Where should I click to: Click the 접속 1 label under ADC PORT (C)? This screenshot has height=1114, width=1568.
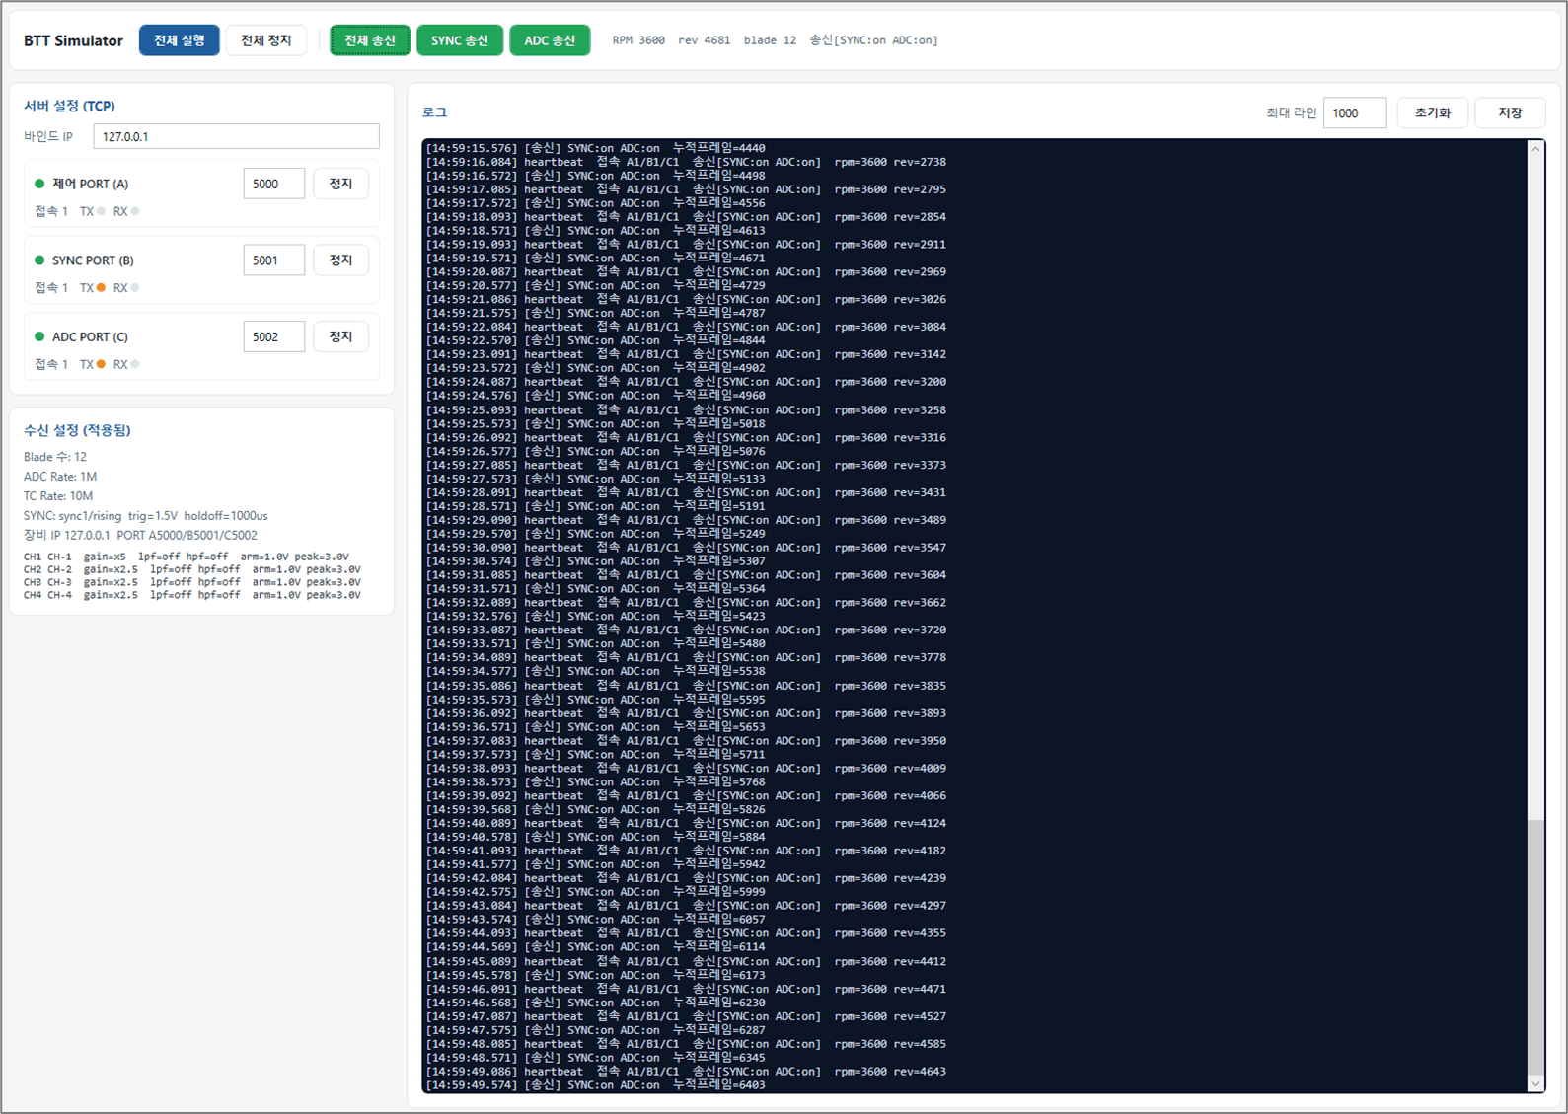pyautogui.click(x=51, y=364)
